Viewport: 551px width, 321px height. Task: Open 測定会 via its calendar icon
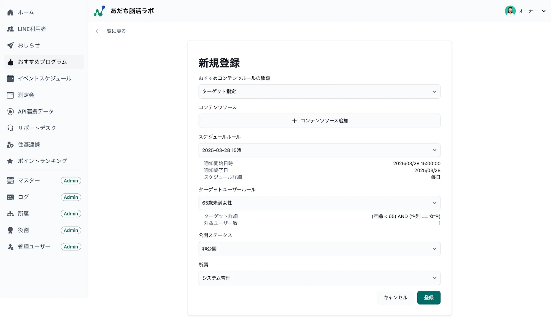[10, 95]
